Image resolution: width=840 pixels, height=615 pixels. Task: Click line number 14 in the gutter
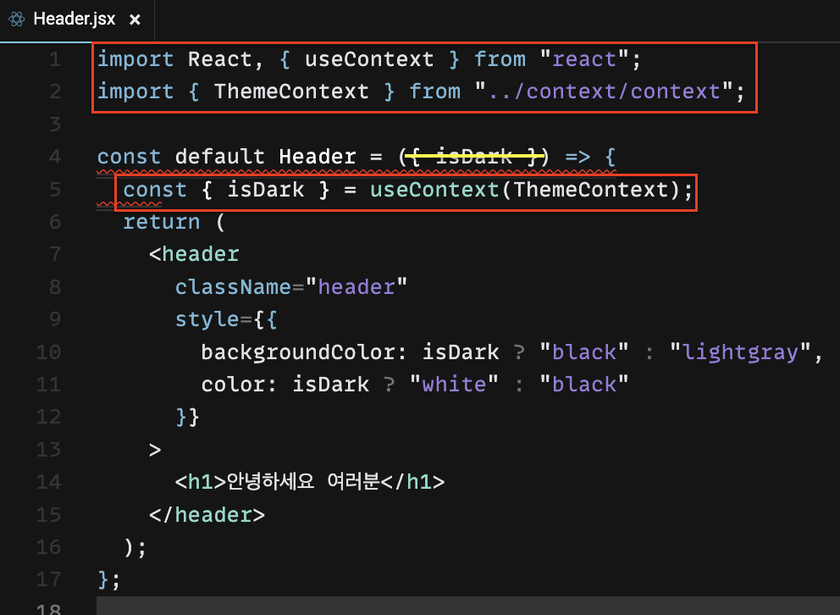coord(49,482)
